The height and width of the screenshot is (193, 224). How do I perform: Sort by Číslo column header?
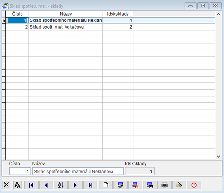[x=17, y=14]
